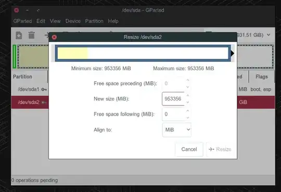The image size is (281, 192).
Task: Click the New size input field
Action: (173, 99)
